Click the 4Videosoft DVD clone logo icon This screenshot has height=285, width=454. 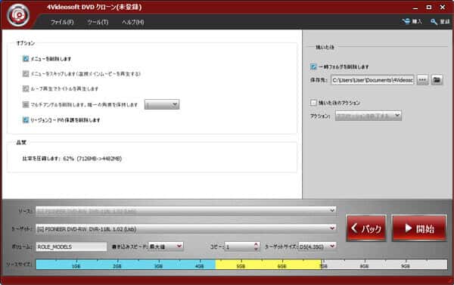[18, 15]
